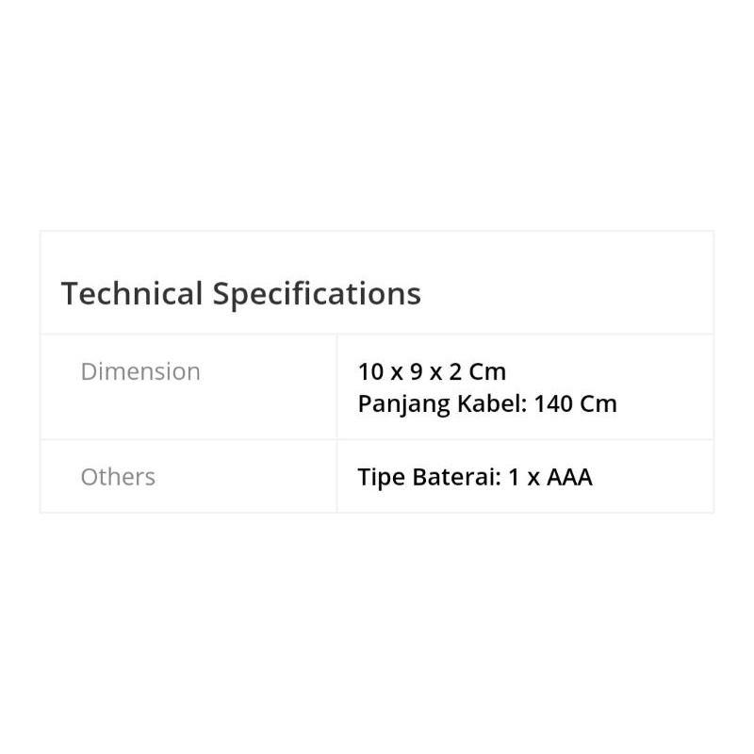Click the word Specifications in the heading
This screenshot has height=754, width=754.
coord(317,294)
